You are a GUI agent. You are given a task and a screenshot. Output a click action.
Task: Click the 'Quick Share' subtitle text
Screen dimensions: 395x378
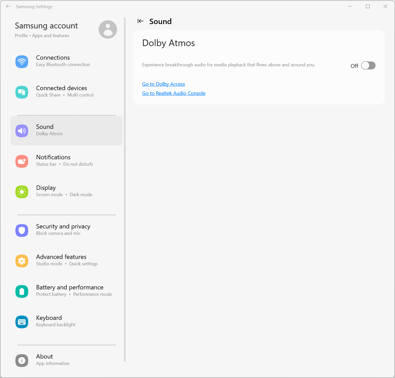[x=48, y=95]
